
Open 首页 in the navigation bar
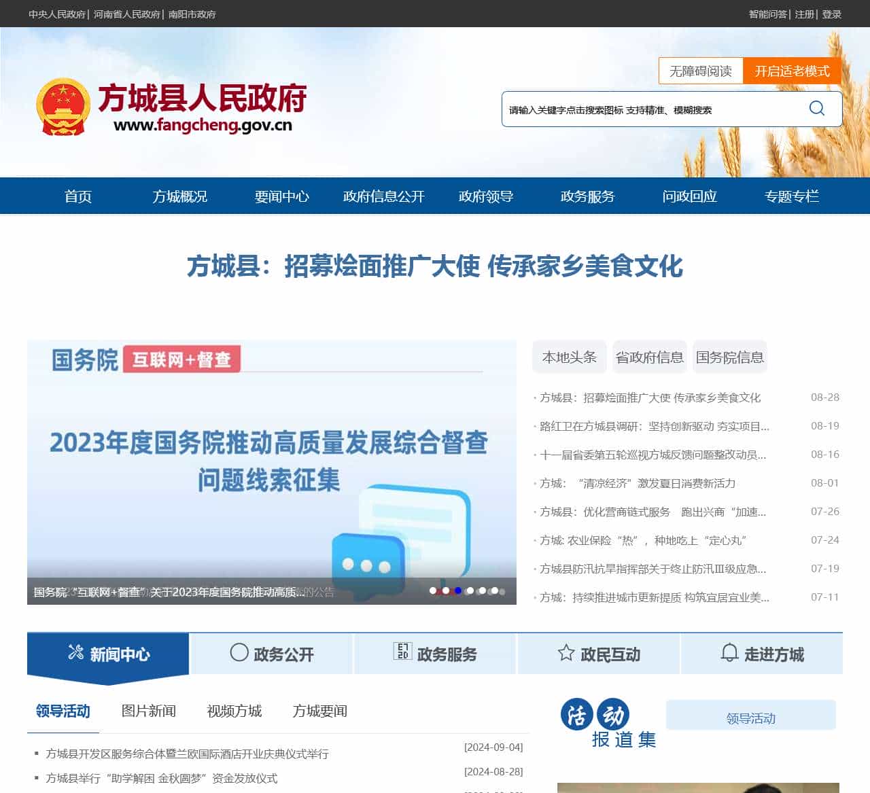point(78,196)
